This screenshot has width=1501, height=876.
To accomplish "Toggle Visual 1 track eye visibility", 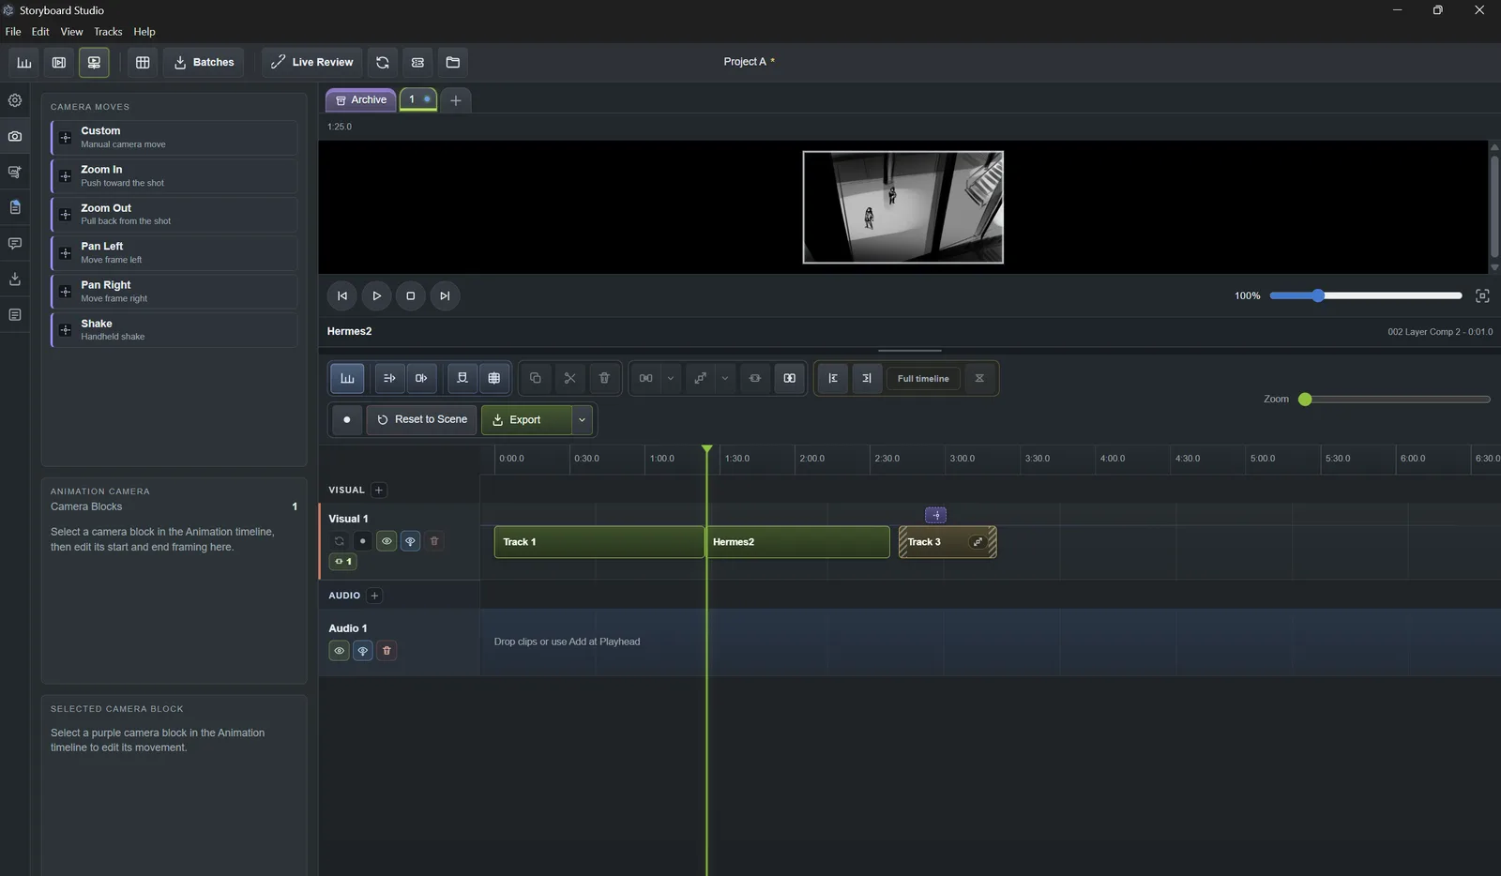I will 387,541.
